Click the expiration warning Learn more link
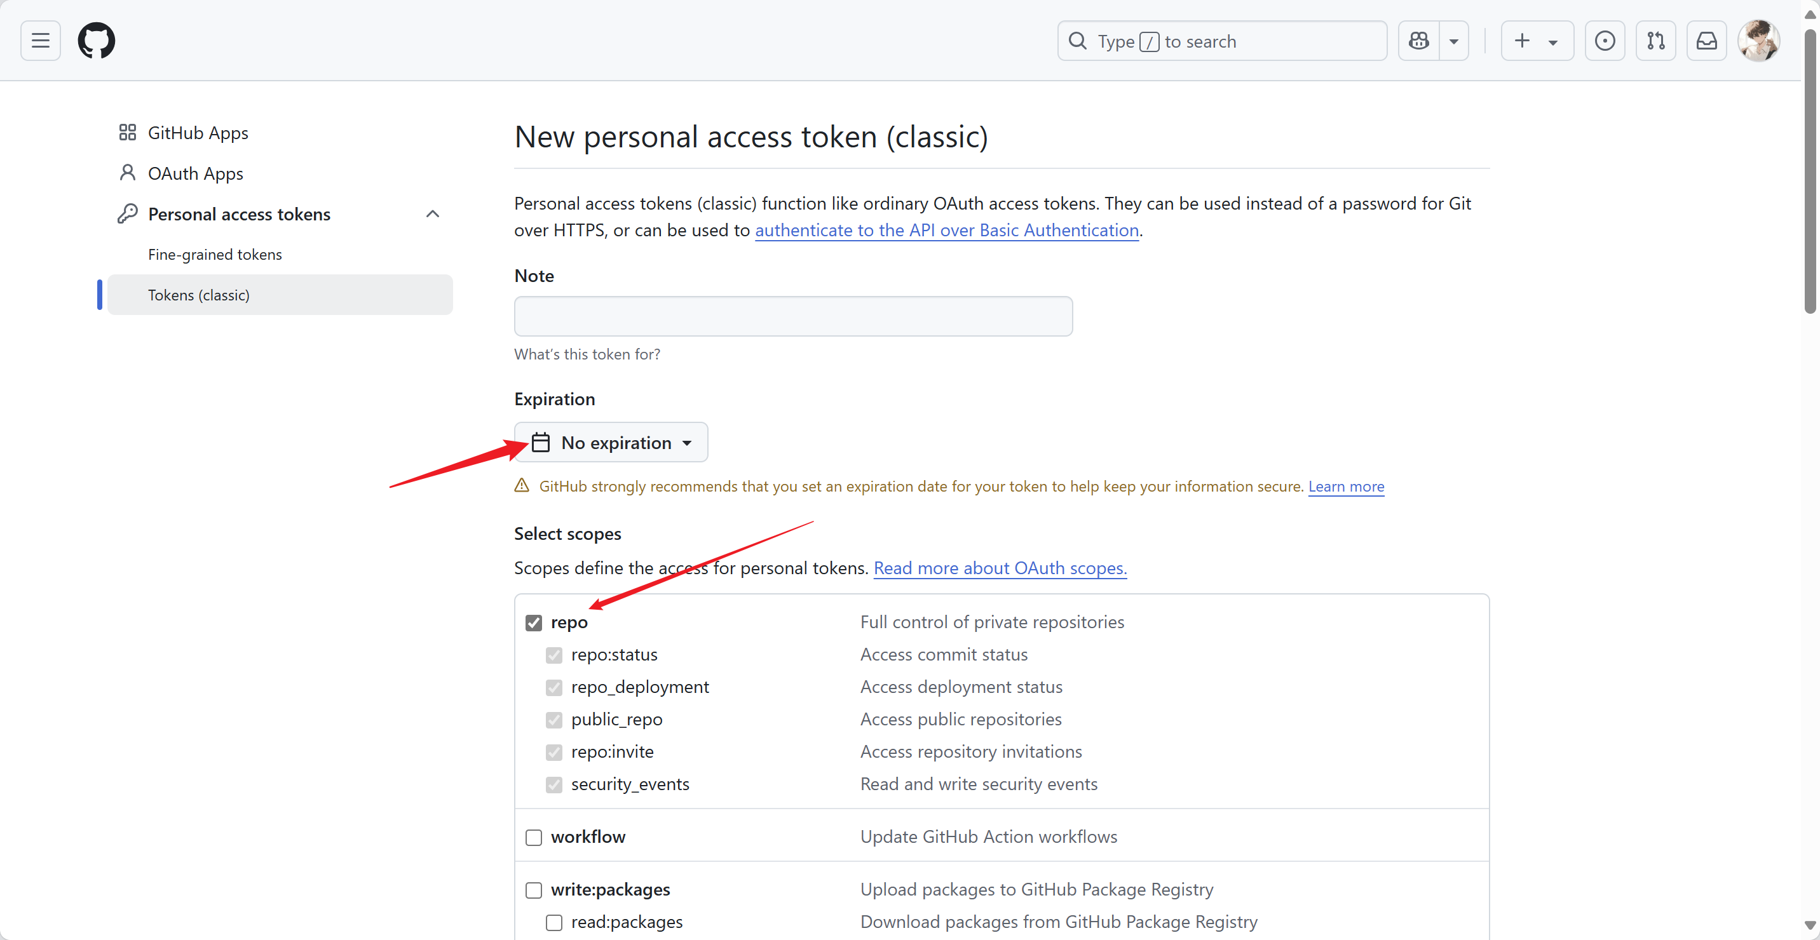The width and height of the screenshot is (1820, 940). 1345,487
